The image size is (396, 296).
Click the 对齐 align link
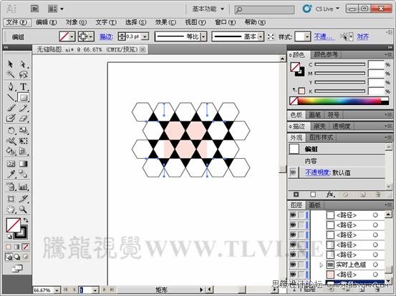click(x=362, y=36)
